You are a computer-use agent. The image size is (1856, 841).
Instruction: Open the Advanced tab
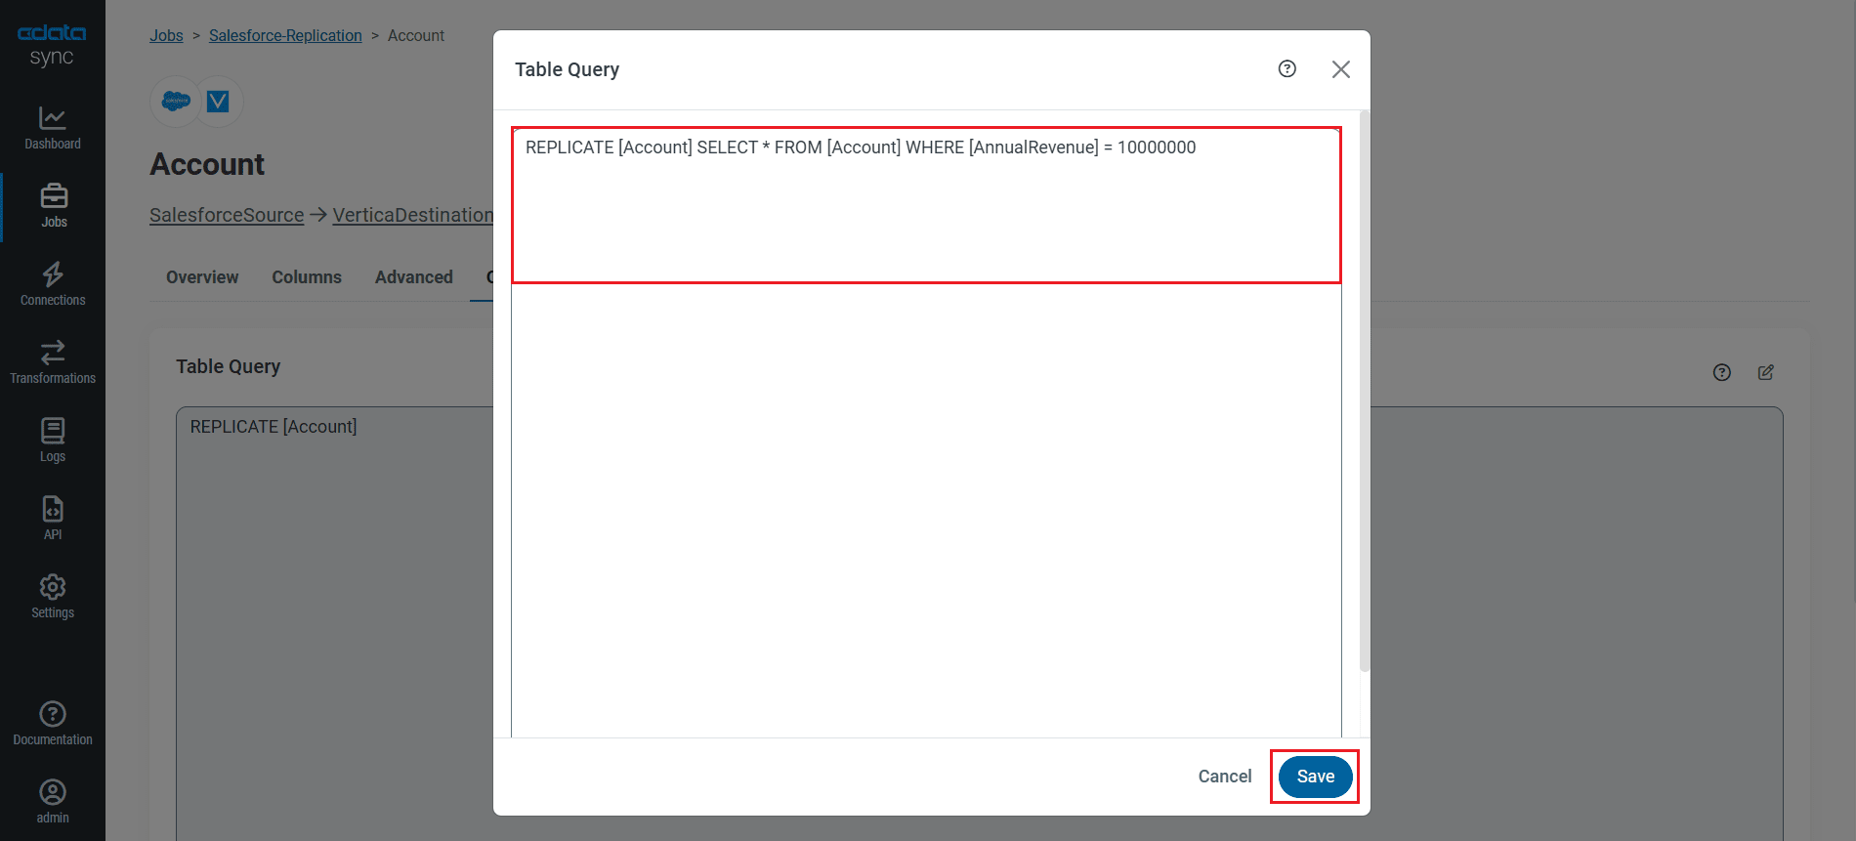tap(413, 277)
